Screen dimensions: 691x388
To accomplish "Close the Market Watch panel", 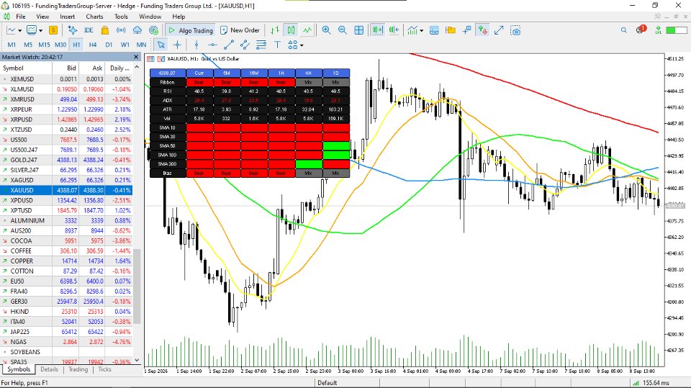I will pos(136,57).
